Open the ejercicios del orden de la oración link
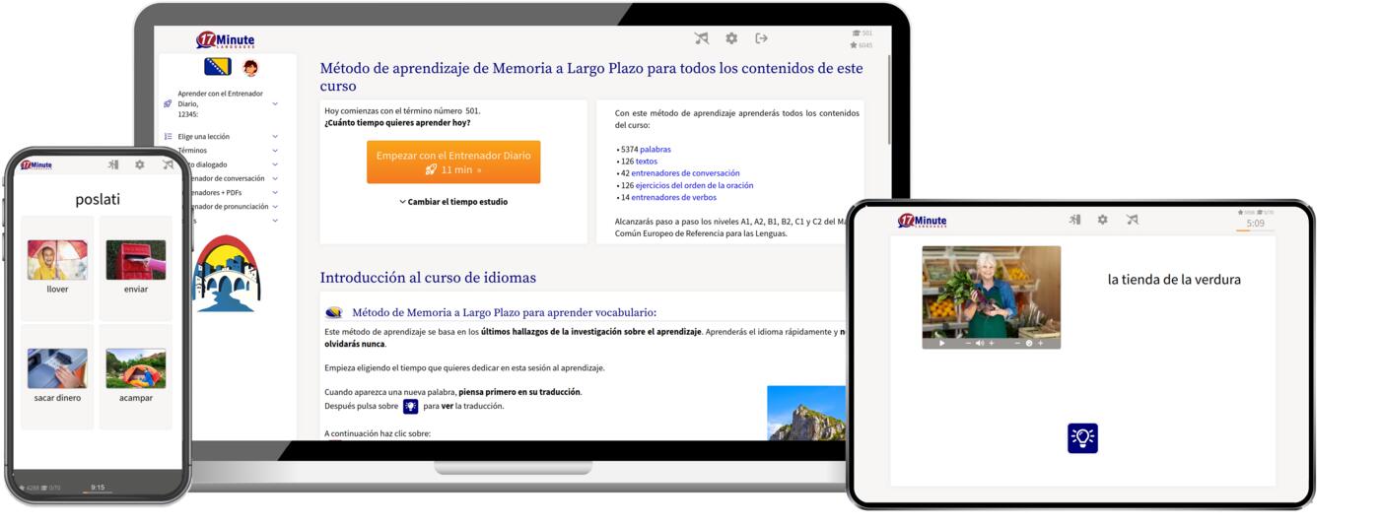The height and width of the screenshot is (524, 1380). (694, 185)
